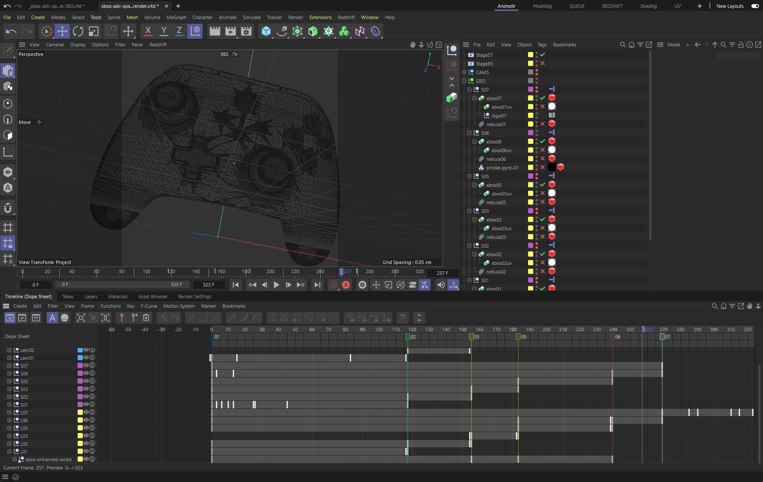Toggle visibility eye for S07 track
The width and height of the screenshot is (763, 482).
pyautogui.click(x=86, y=365)
